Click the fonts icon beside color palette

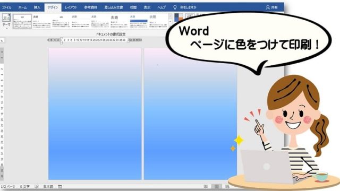(190, 16)
